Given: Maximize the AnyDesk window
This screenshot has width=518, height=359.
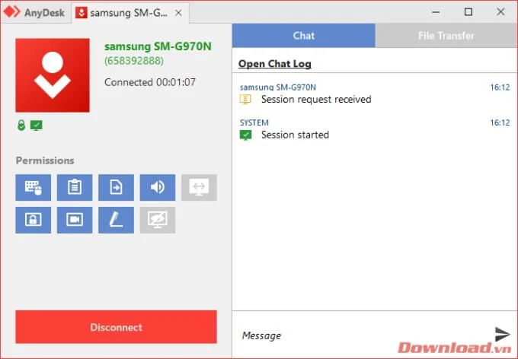Looking at the screenshot, I should (468, 12).
